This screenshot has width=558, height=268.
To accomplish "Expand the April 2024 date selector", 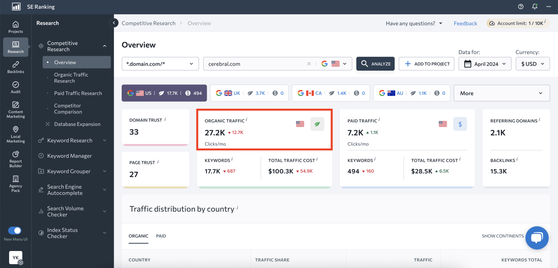I will (485, 63).
